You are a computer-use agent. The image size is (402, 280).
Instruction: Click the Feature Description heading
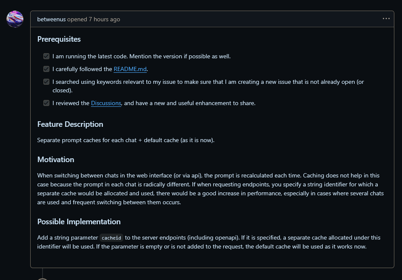70,124
